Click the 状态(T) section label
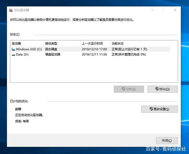Viewport: 189px width, 154px height. point(15,34)
